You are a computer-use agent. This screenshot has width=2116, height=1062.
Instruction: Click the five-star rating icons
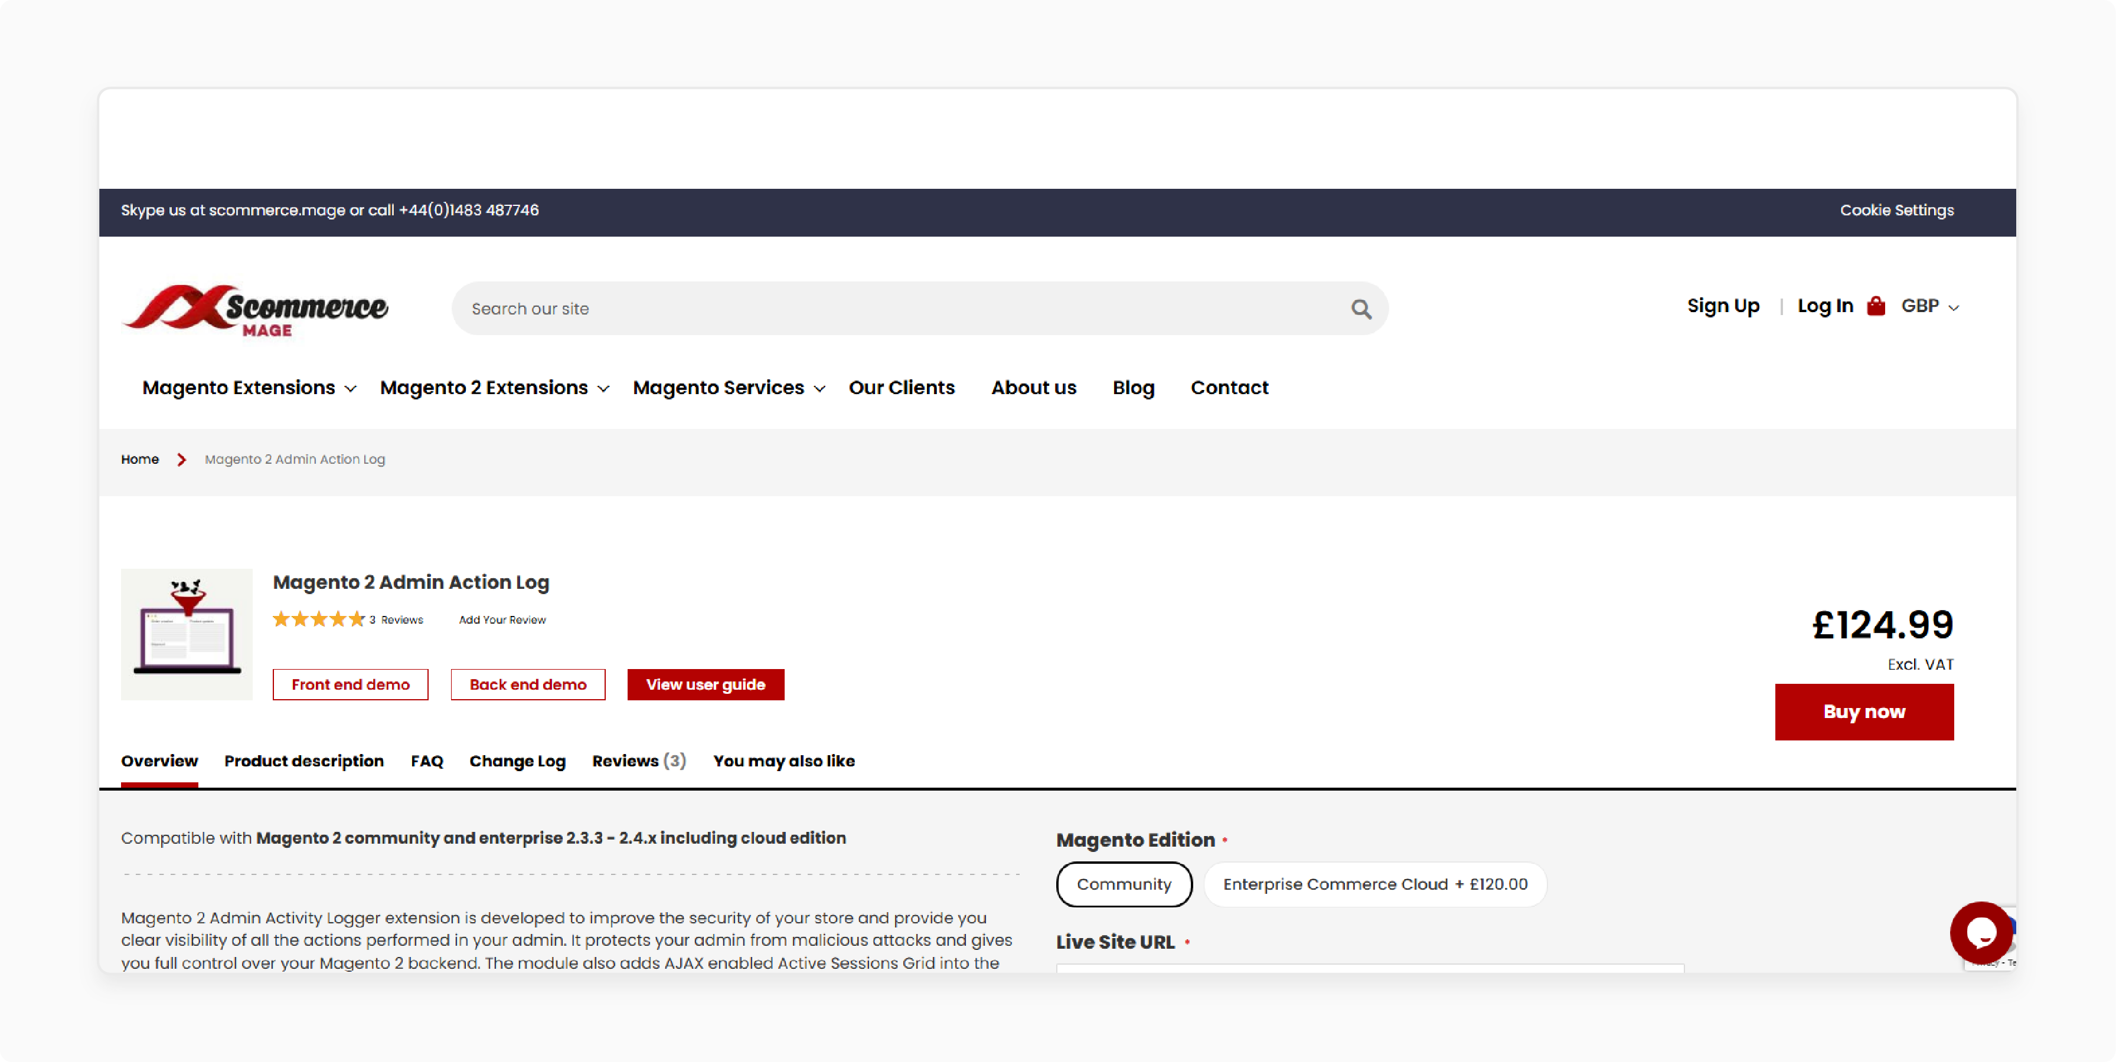pyautogui.click(x=319, y=619)
